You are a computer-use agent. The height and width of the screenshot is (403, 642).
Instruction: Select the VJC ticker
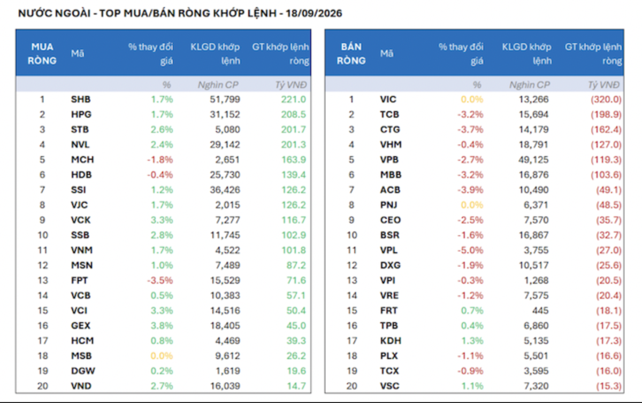80,205
